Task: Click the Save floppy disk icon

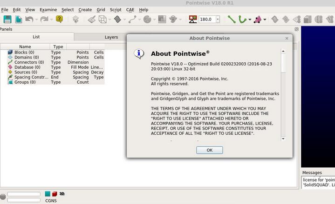Action: [x=7, y=20]
